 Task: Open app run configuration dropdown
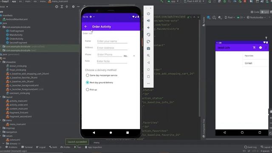point(173,1)
